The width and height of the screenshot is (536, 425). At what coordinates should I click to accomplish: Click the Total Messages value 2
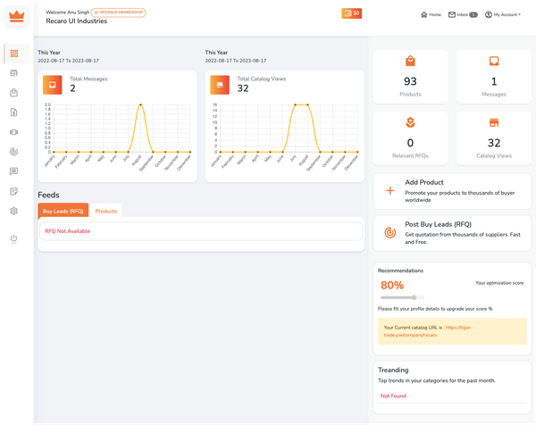click(73, 88)
